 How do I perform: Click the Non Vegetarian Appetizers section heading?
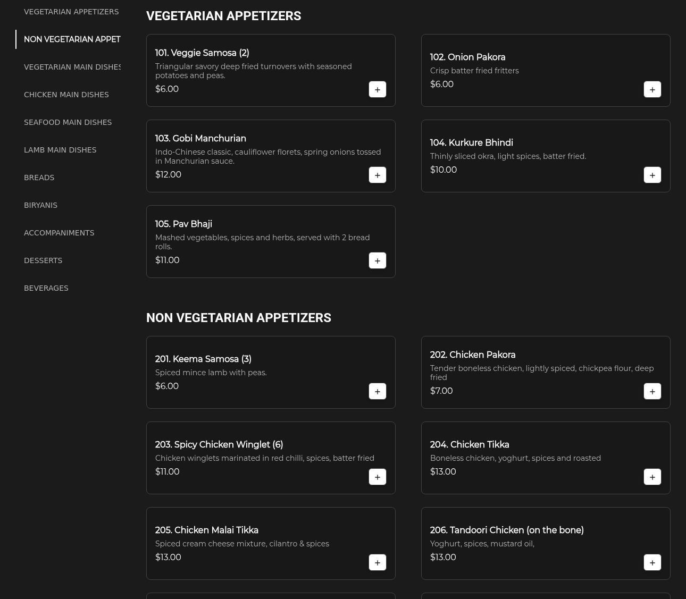click(239, 318)
